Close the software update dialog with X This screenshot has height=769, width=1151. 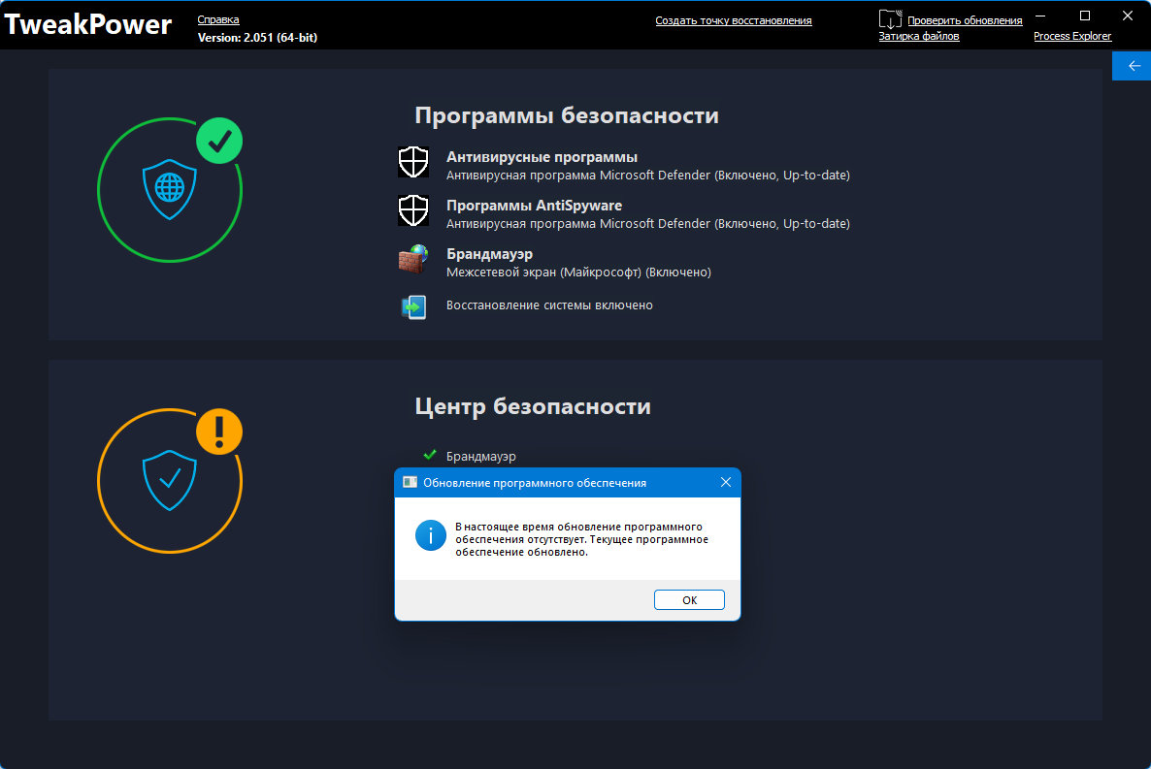pyautogui.click(x=725, y=482)
